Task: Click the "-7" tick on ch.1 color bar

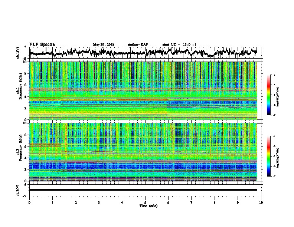Action: click(x=274, y=115)
